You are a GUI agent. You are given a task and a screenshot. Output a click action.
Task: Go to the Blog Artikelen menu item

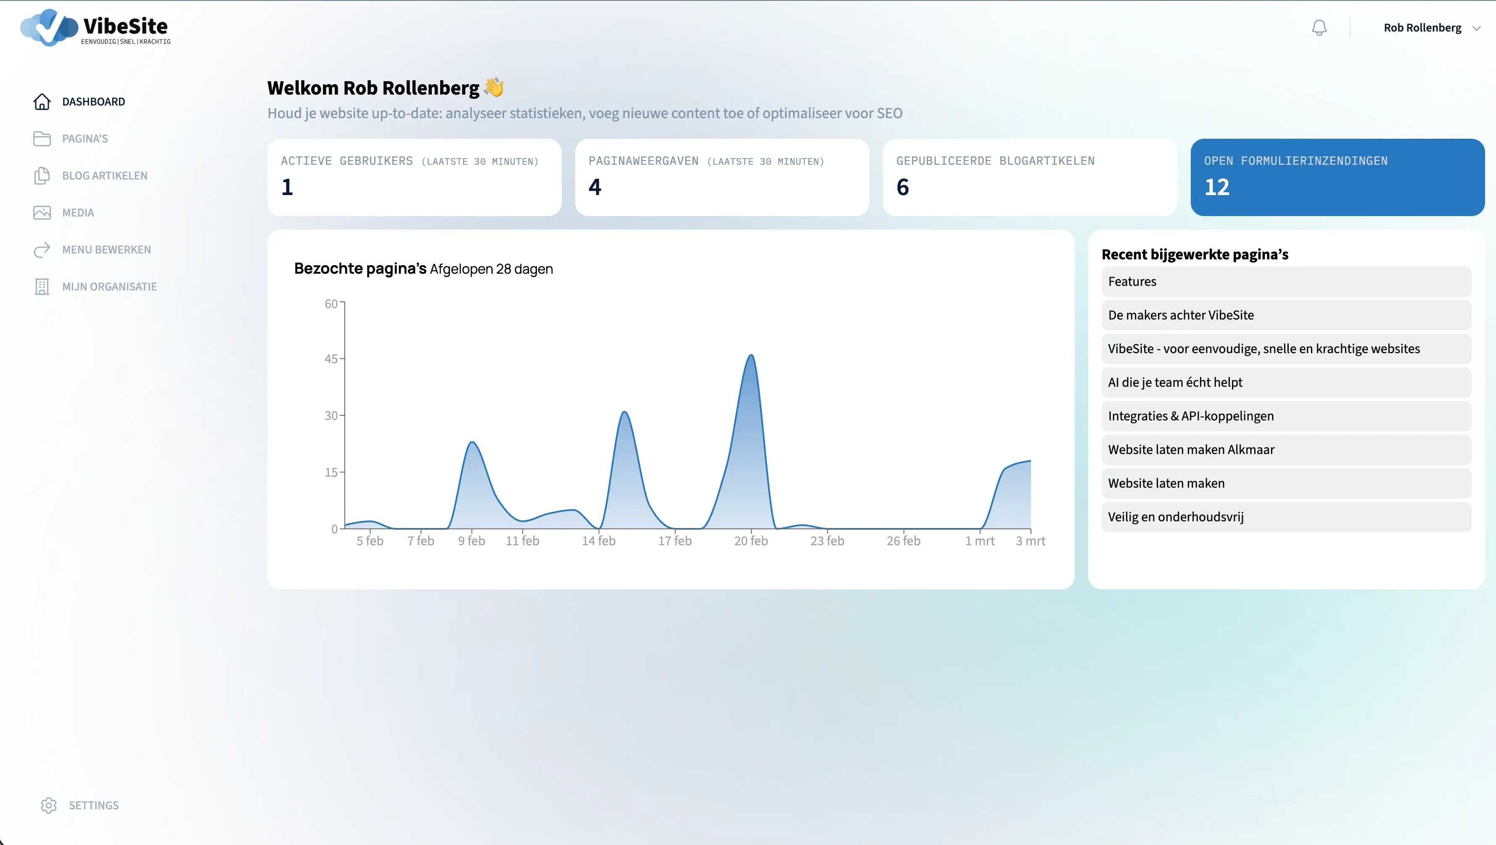(105, 175)
